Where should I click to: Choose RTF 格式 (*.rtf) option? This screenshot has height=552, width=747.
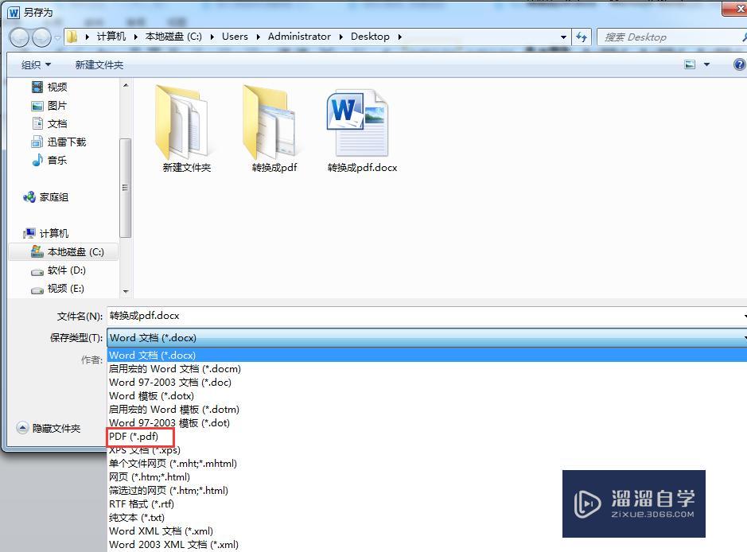142,504
